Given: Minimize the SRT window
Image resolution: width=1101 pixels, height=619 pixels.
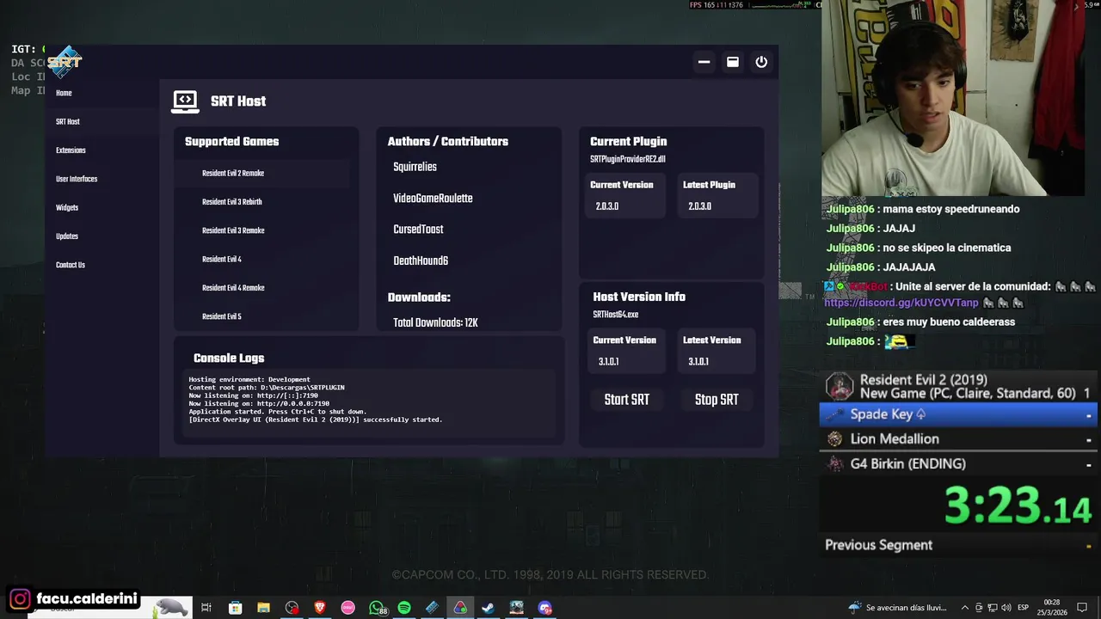Looking at the screenshot, I should tap(704, 62).
